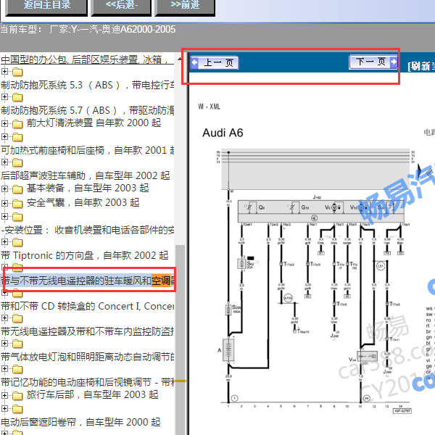Select 旅行车后部, 自车型年 2003 起
Image resolution: width=435 pixels, height=435 pixels.
(x=92, y=394)
